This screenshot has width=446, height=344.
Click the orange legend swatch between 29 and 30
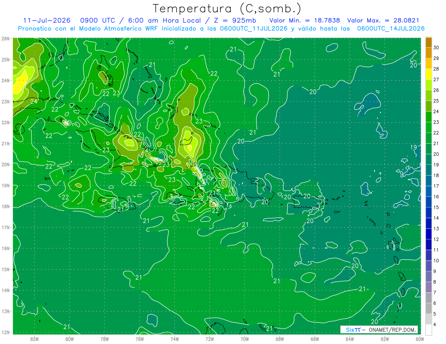click(x=429, y=53)
